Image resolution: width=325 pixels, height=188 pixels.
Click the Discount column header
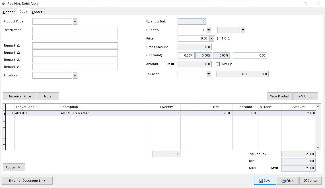tap(245, 107)
